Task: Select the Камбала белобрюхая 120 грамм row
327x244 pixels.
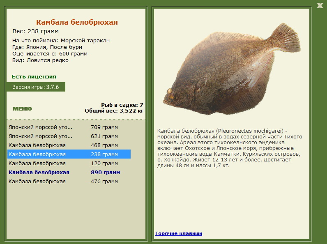Action: 69,163
